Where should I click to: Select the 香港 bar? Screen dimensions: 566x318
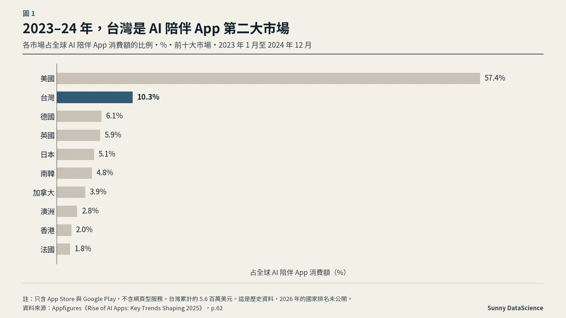[x=64, y=230]
